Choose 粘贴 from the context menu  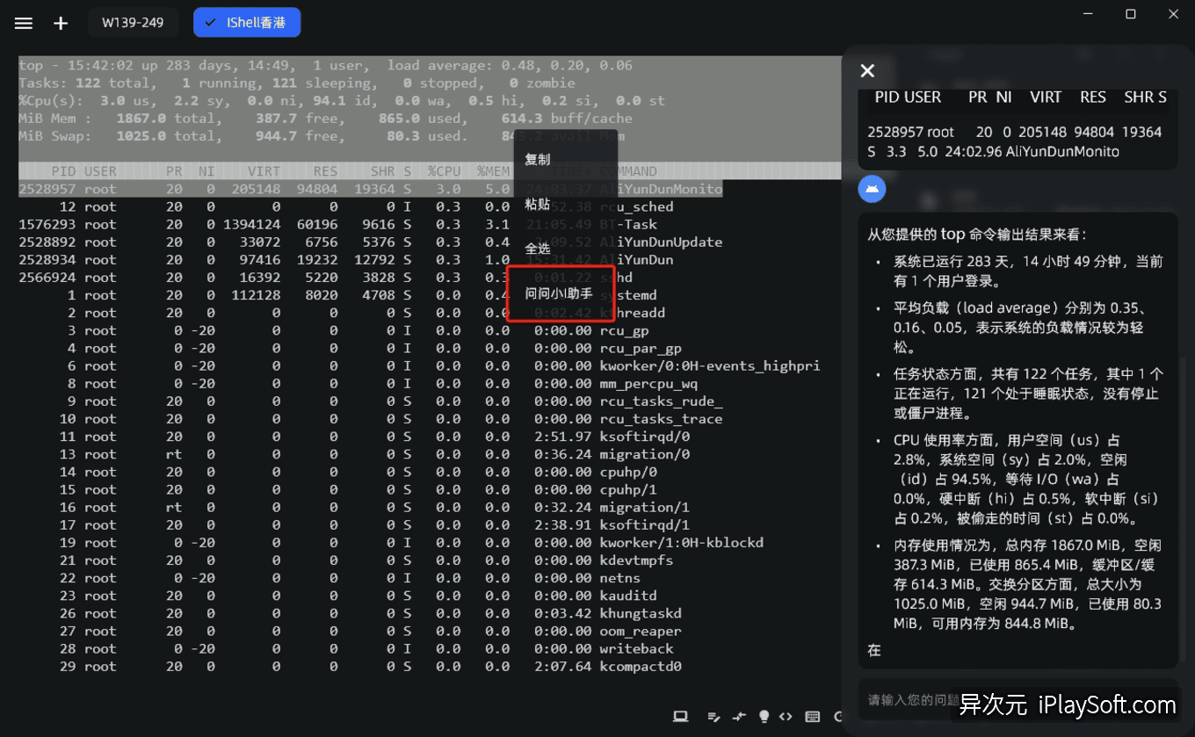tap(537, 206)
